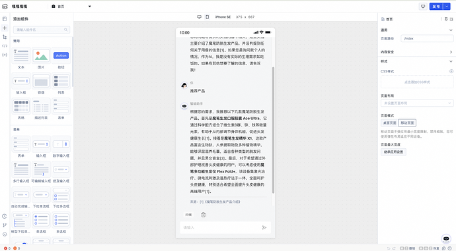
Task: Add the 描述列表 description list component
Action: click(41, 109)
